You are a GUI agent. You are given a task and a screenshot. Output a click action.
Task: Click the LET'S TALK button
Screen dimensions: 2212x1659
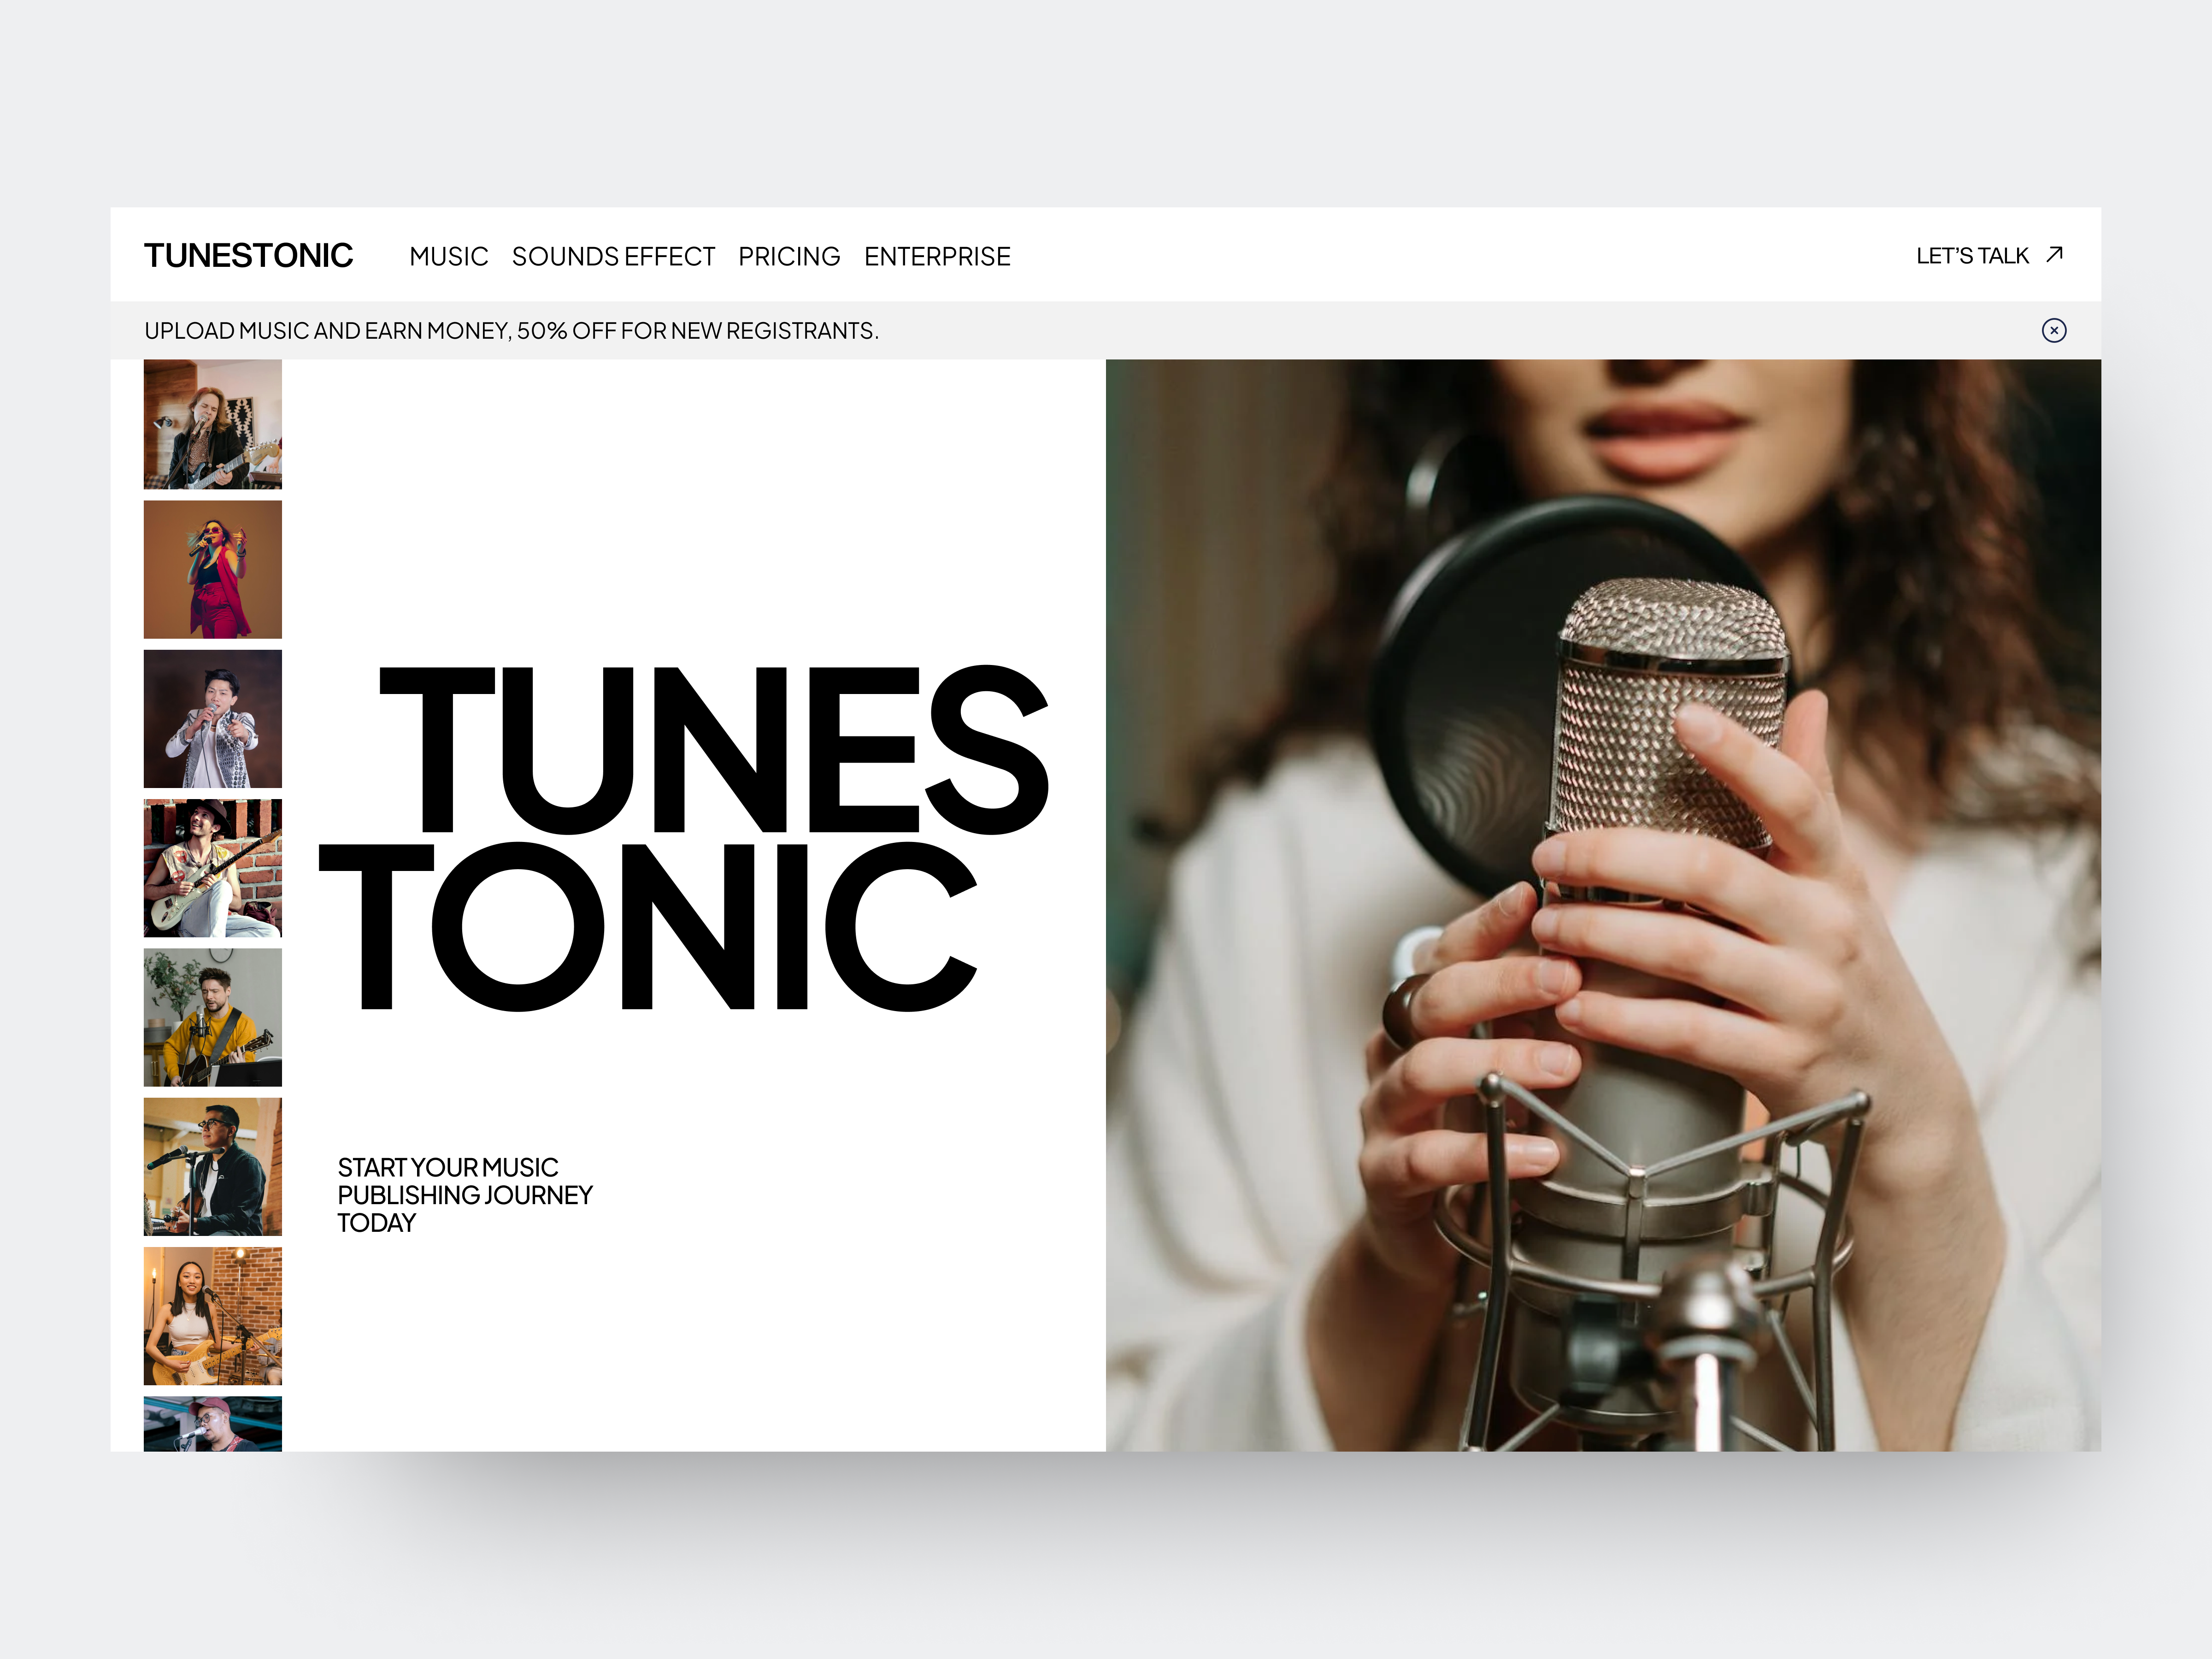pos(1970,255)
